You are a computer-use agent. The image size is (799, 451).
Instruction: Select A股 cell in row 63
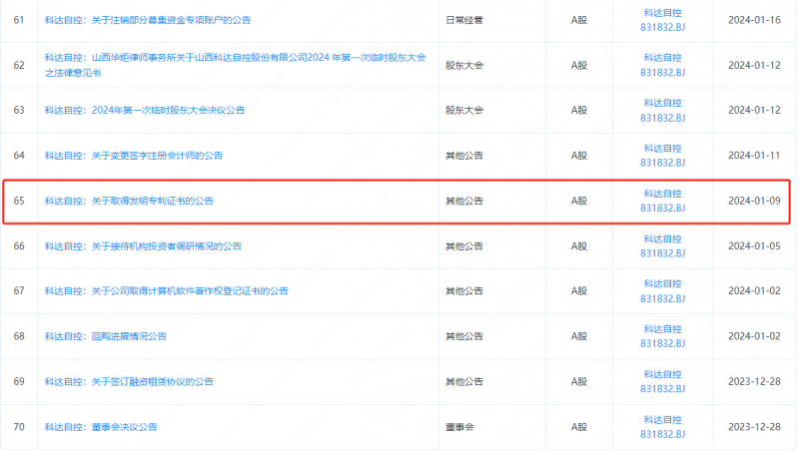click(x=579, y=110)
